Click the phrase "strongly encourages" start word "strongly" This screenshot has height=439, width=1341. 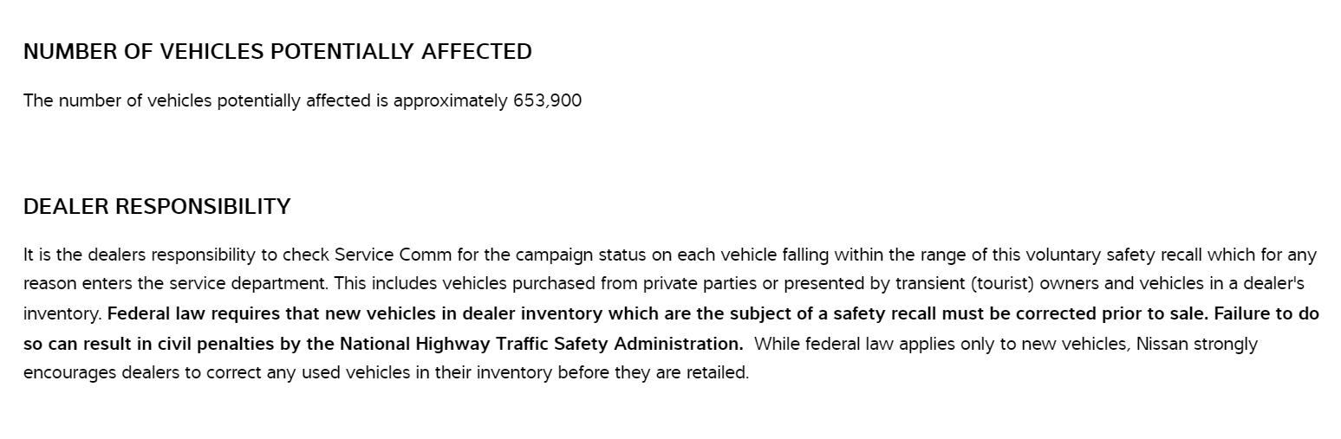coord(1225,344)
